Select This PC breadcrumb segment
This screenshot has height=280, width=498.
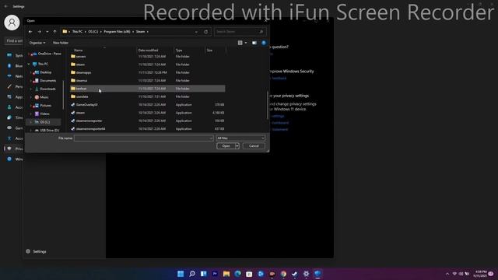pos(77,32)
